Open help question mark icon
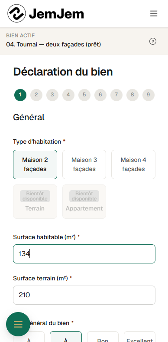This screenshot has height=342, width=168. point(153,41)
